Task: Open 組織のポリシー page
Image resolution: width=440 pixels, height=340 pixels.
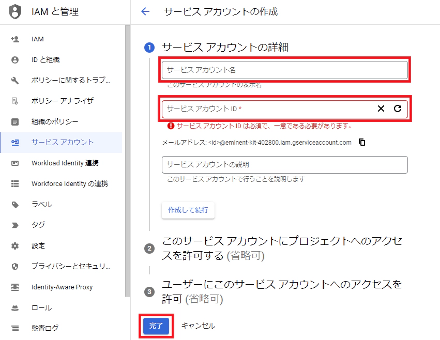Action: coord(61,122)
